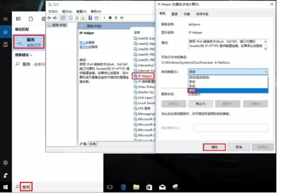This screenshot has width=282, height=196.
Task: Close the IP Helper properties dialog
Action: tap(272, 4)
